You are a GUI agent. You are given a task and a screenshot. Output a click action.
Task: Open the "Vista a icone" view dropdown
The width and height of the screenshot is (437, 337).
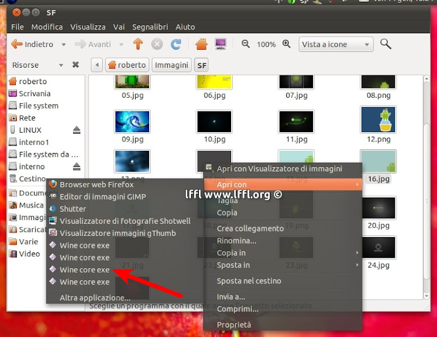coord(335,44)
